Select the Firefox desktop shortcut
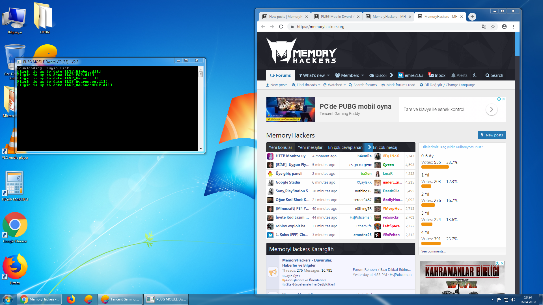 pos(15,269)
